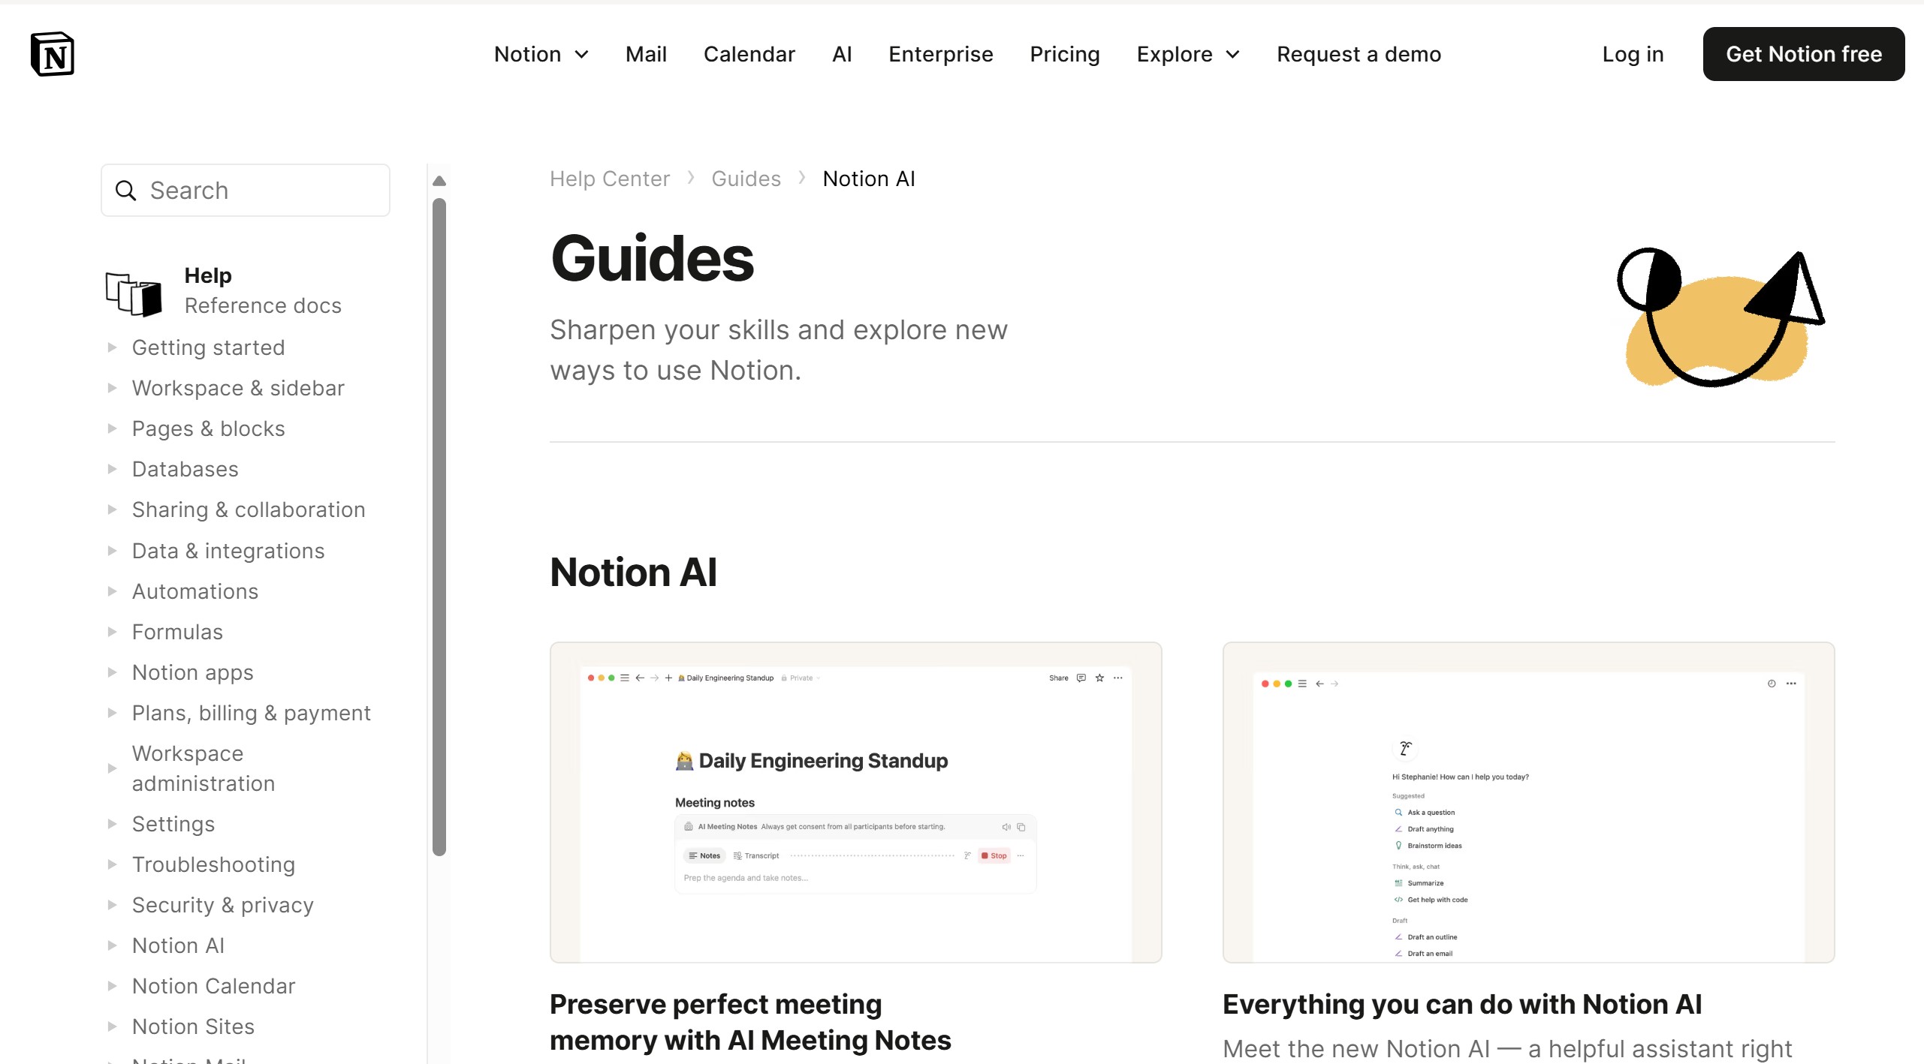Expand the Settings section arrow
The image size is (1924, 1064).
(112, 824)
